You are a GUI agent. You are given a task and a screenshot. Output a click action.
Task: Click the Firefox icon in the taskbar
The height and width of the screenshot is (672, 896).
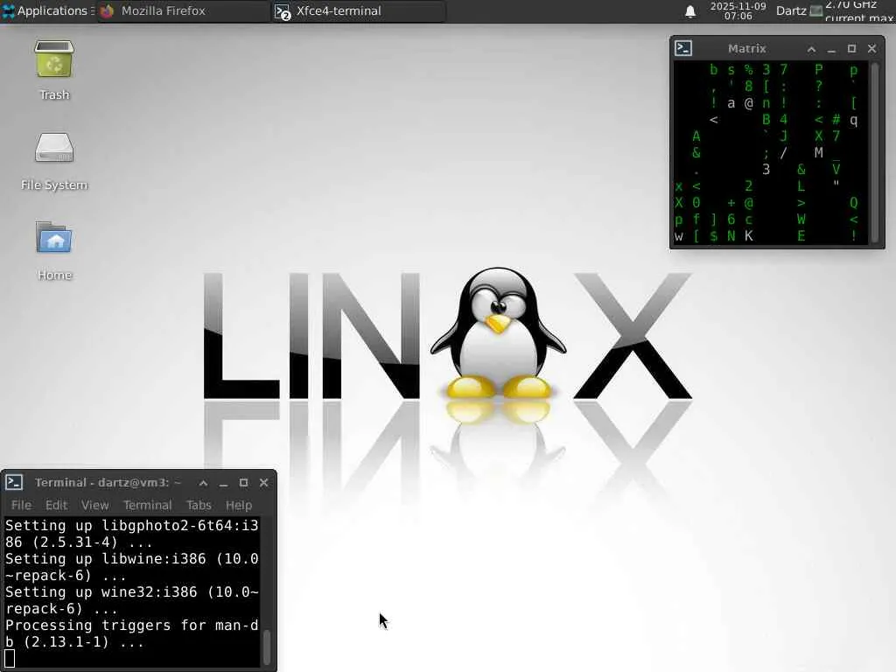[x=107, y=10]
